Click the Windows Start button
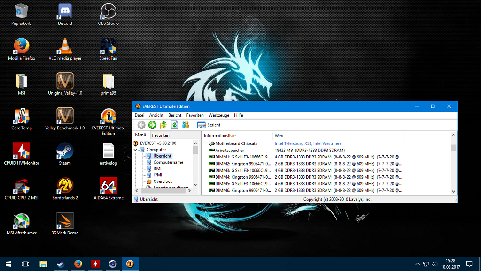Screen dimensions: 481x271 pyautogui.click(x=8, y=264)
